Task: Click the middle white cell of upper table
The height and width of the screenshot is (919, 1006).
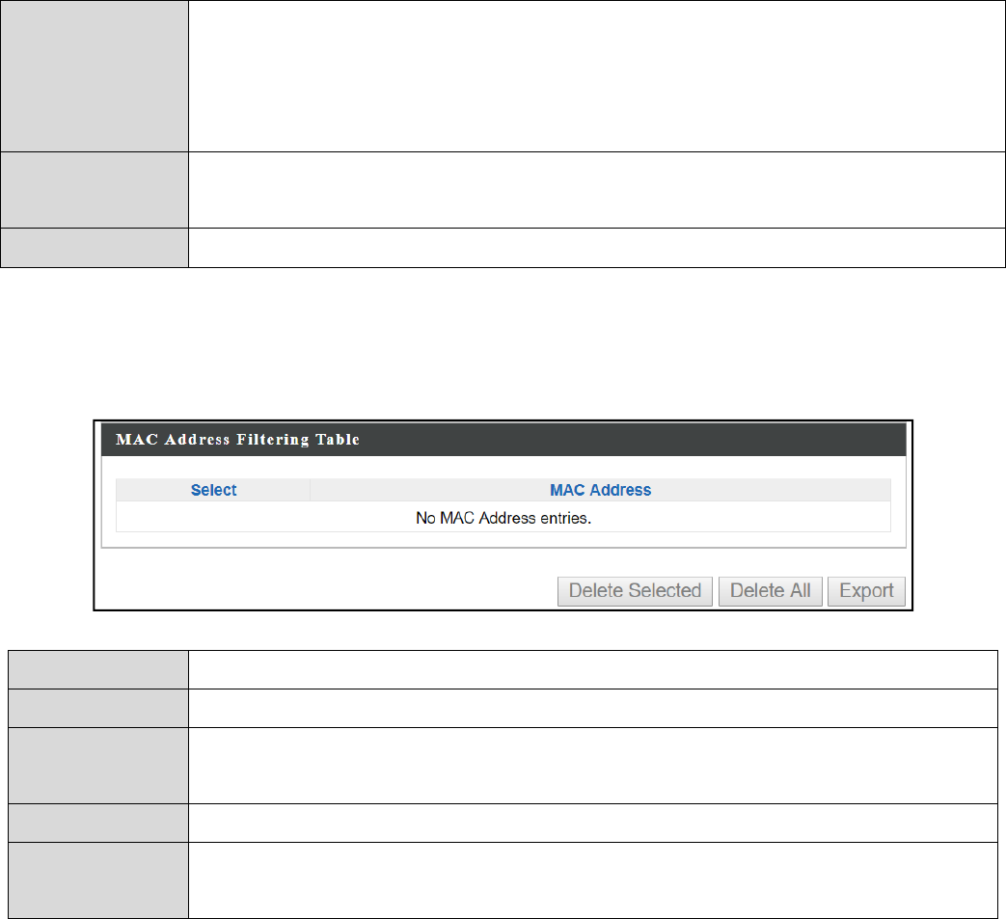Action: point(597,190)
